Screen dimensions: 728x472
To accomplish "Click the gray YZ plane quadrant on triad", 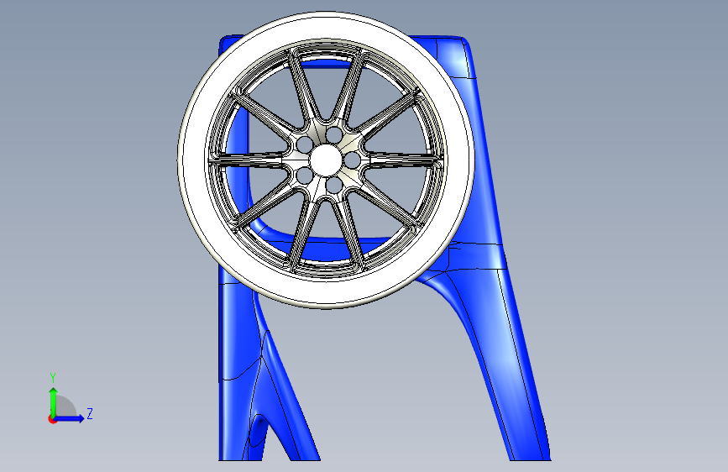I will pyautogui.click(x=65, y=406).
